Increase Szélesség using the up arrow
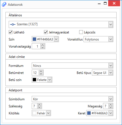This screenshot has width=122, height=125. click(x=39, y=105)
